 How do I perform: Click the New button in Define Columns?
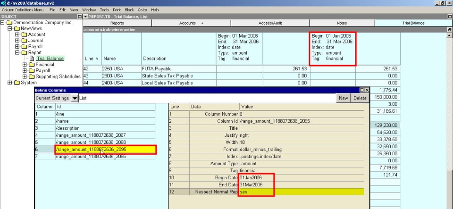click(343, 98)
